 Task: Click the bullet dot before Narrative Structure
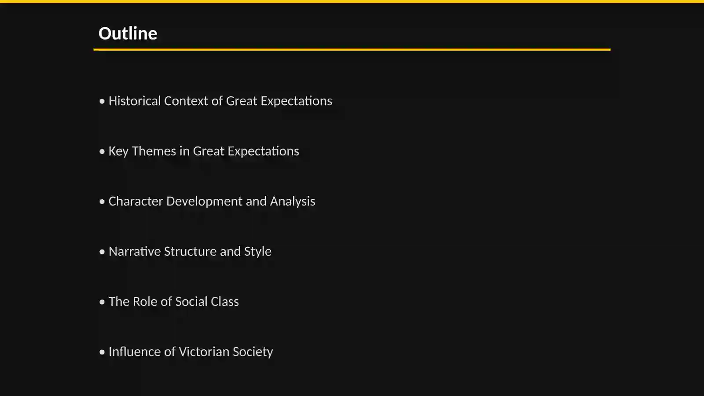(102, 252)
